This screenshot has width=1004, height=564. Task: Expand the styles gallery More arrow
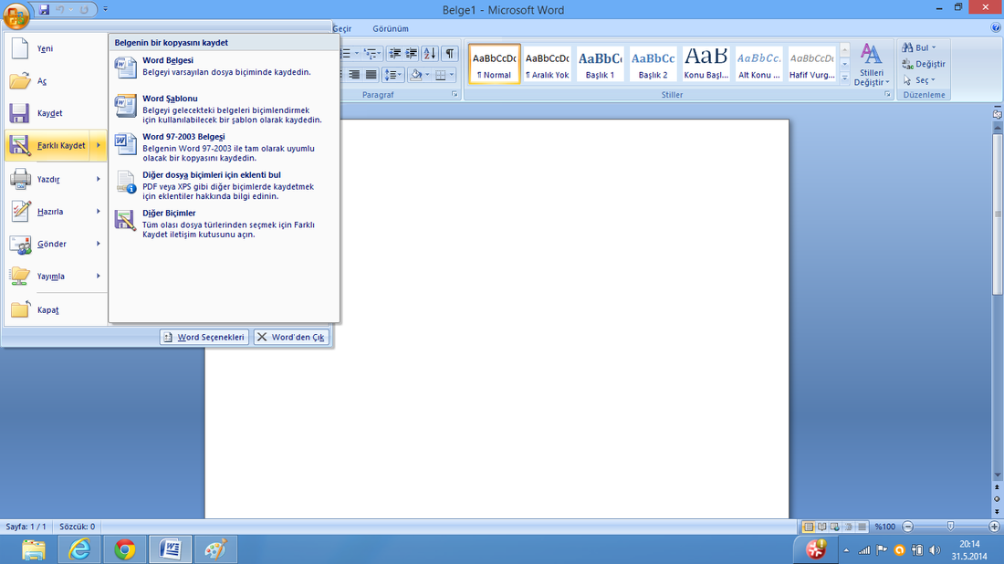pyautogui.click(x=844, y=78)
